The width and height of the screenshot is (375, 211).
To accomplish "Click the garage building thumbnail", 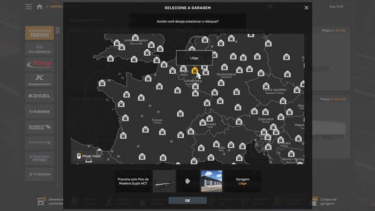I will (x=212, y=181).
